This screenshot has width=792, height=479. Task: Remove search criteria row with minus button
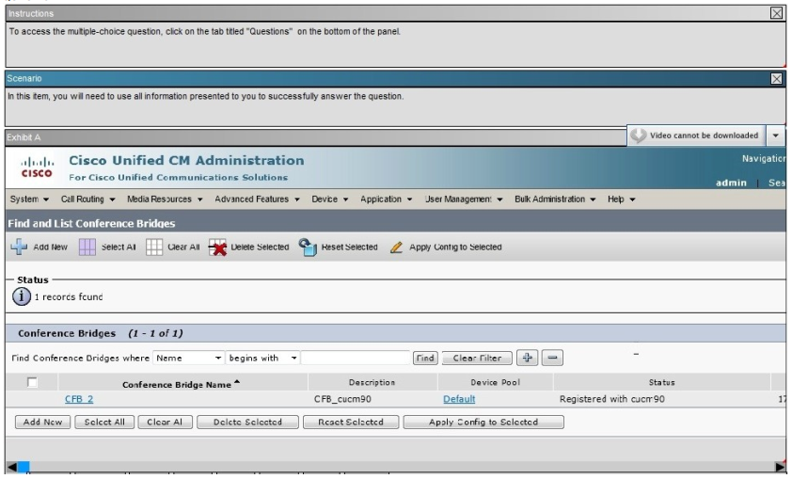coord(552,358)
